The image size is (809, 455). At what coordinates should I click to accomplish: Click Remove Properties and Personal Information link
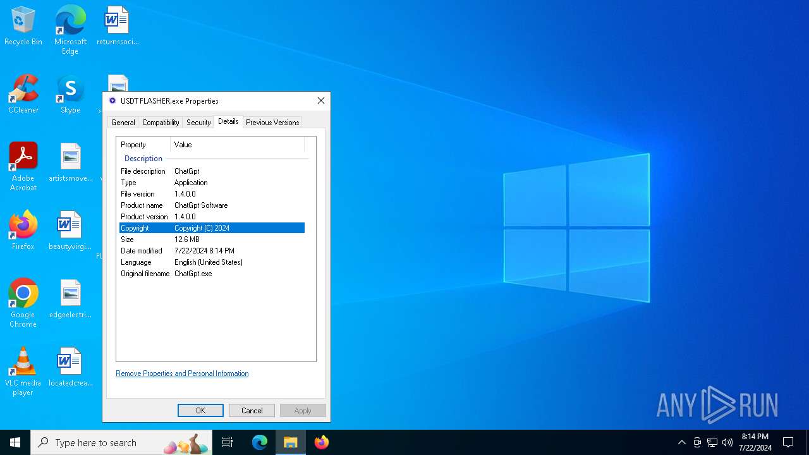[182, 373]
